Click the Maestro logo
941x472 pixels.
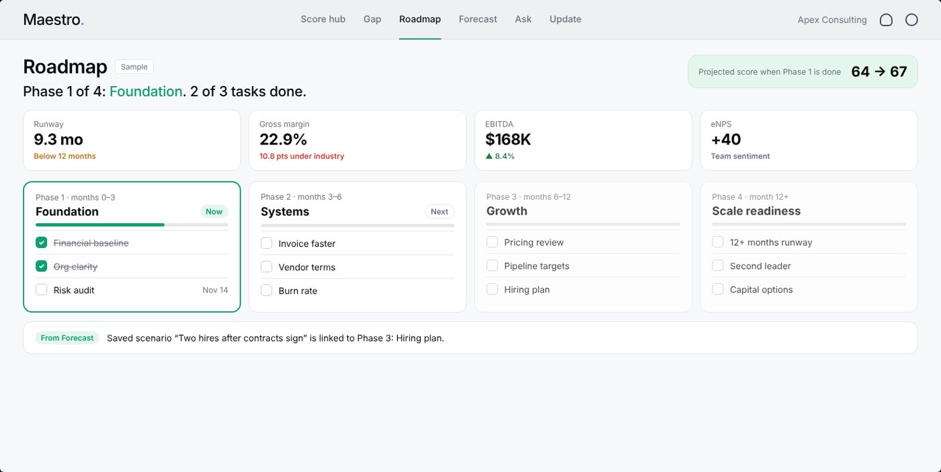pos(53,19)
